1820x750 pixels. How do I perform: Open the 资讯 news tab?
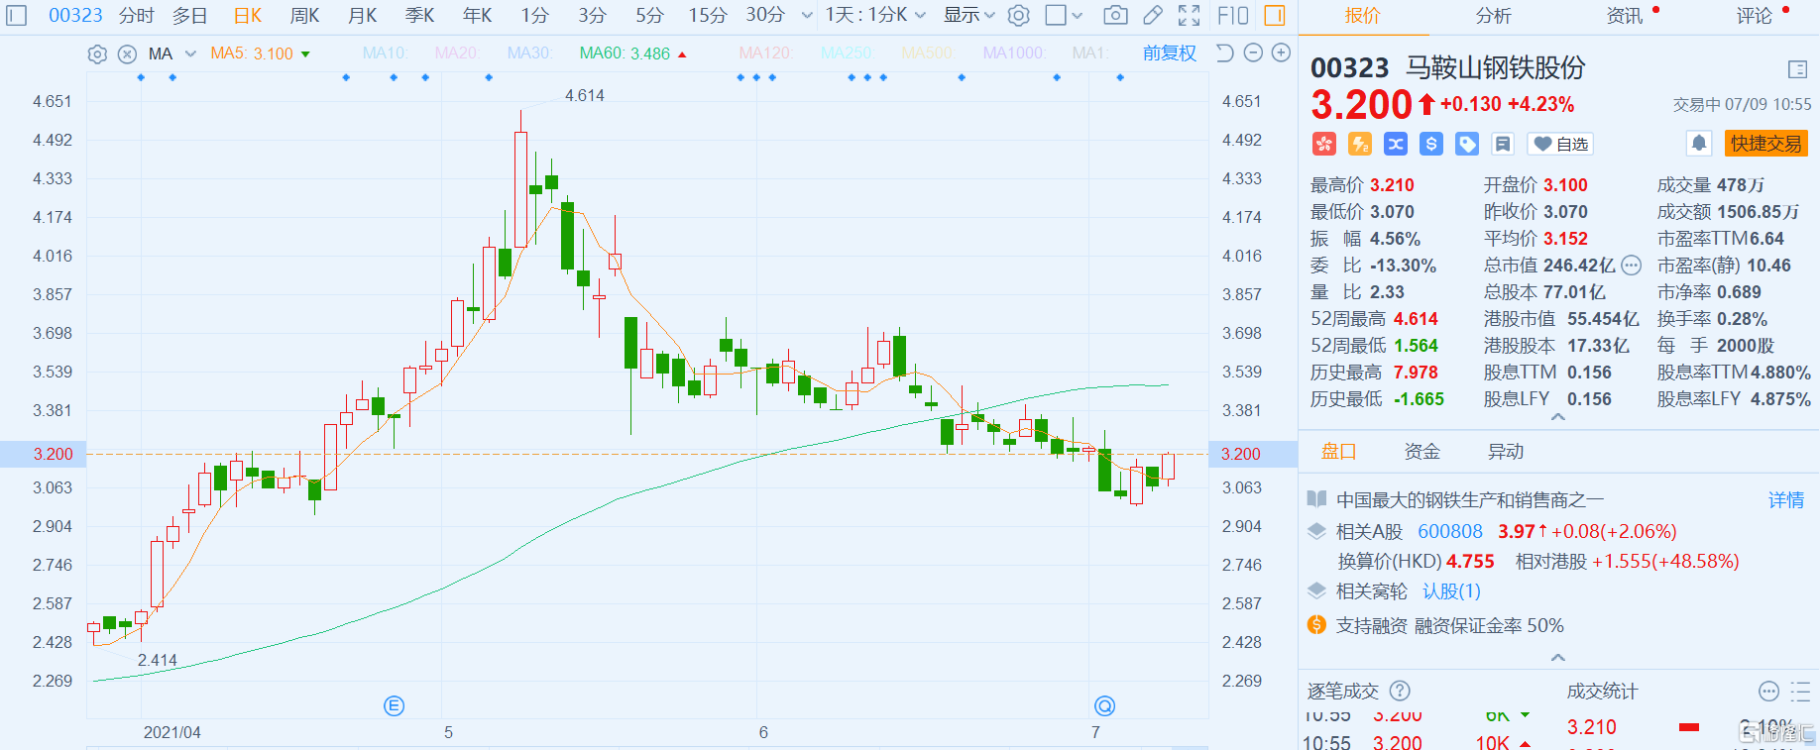click(1624, 16)
